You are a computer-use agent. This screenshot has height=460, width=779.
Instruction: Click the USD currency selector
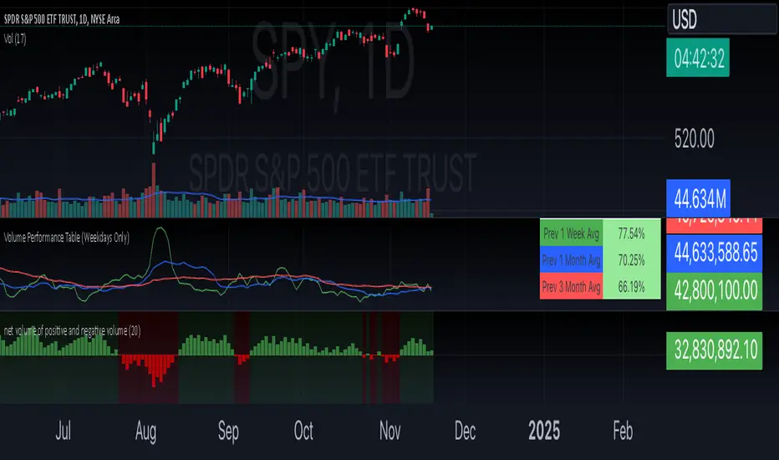point(721,19)
